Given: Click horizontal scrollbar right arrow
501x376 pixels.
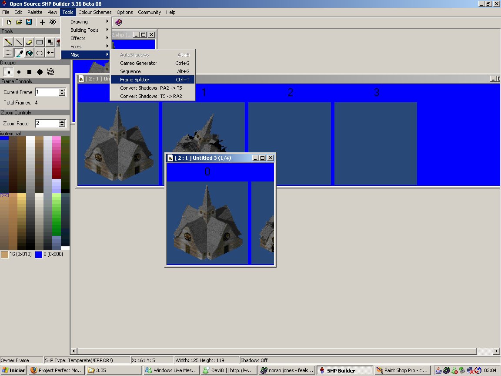Looking at the screenshot, I should point(497,351).
